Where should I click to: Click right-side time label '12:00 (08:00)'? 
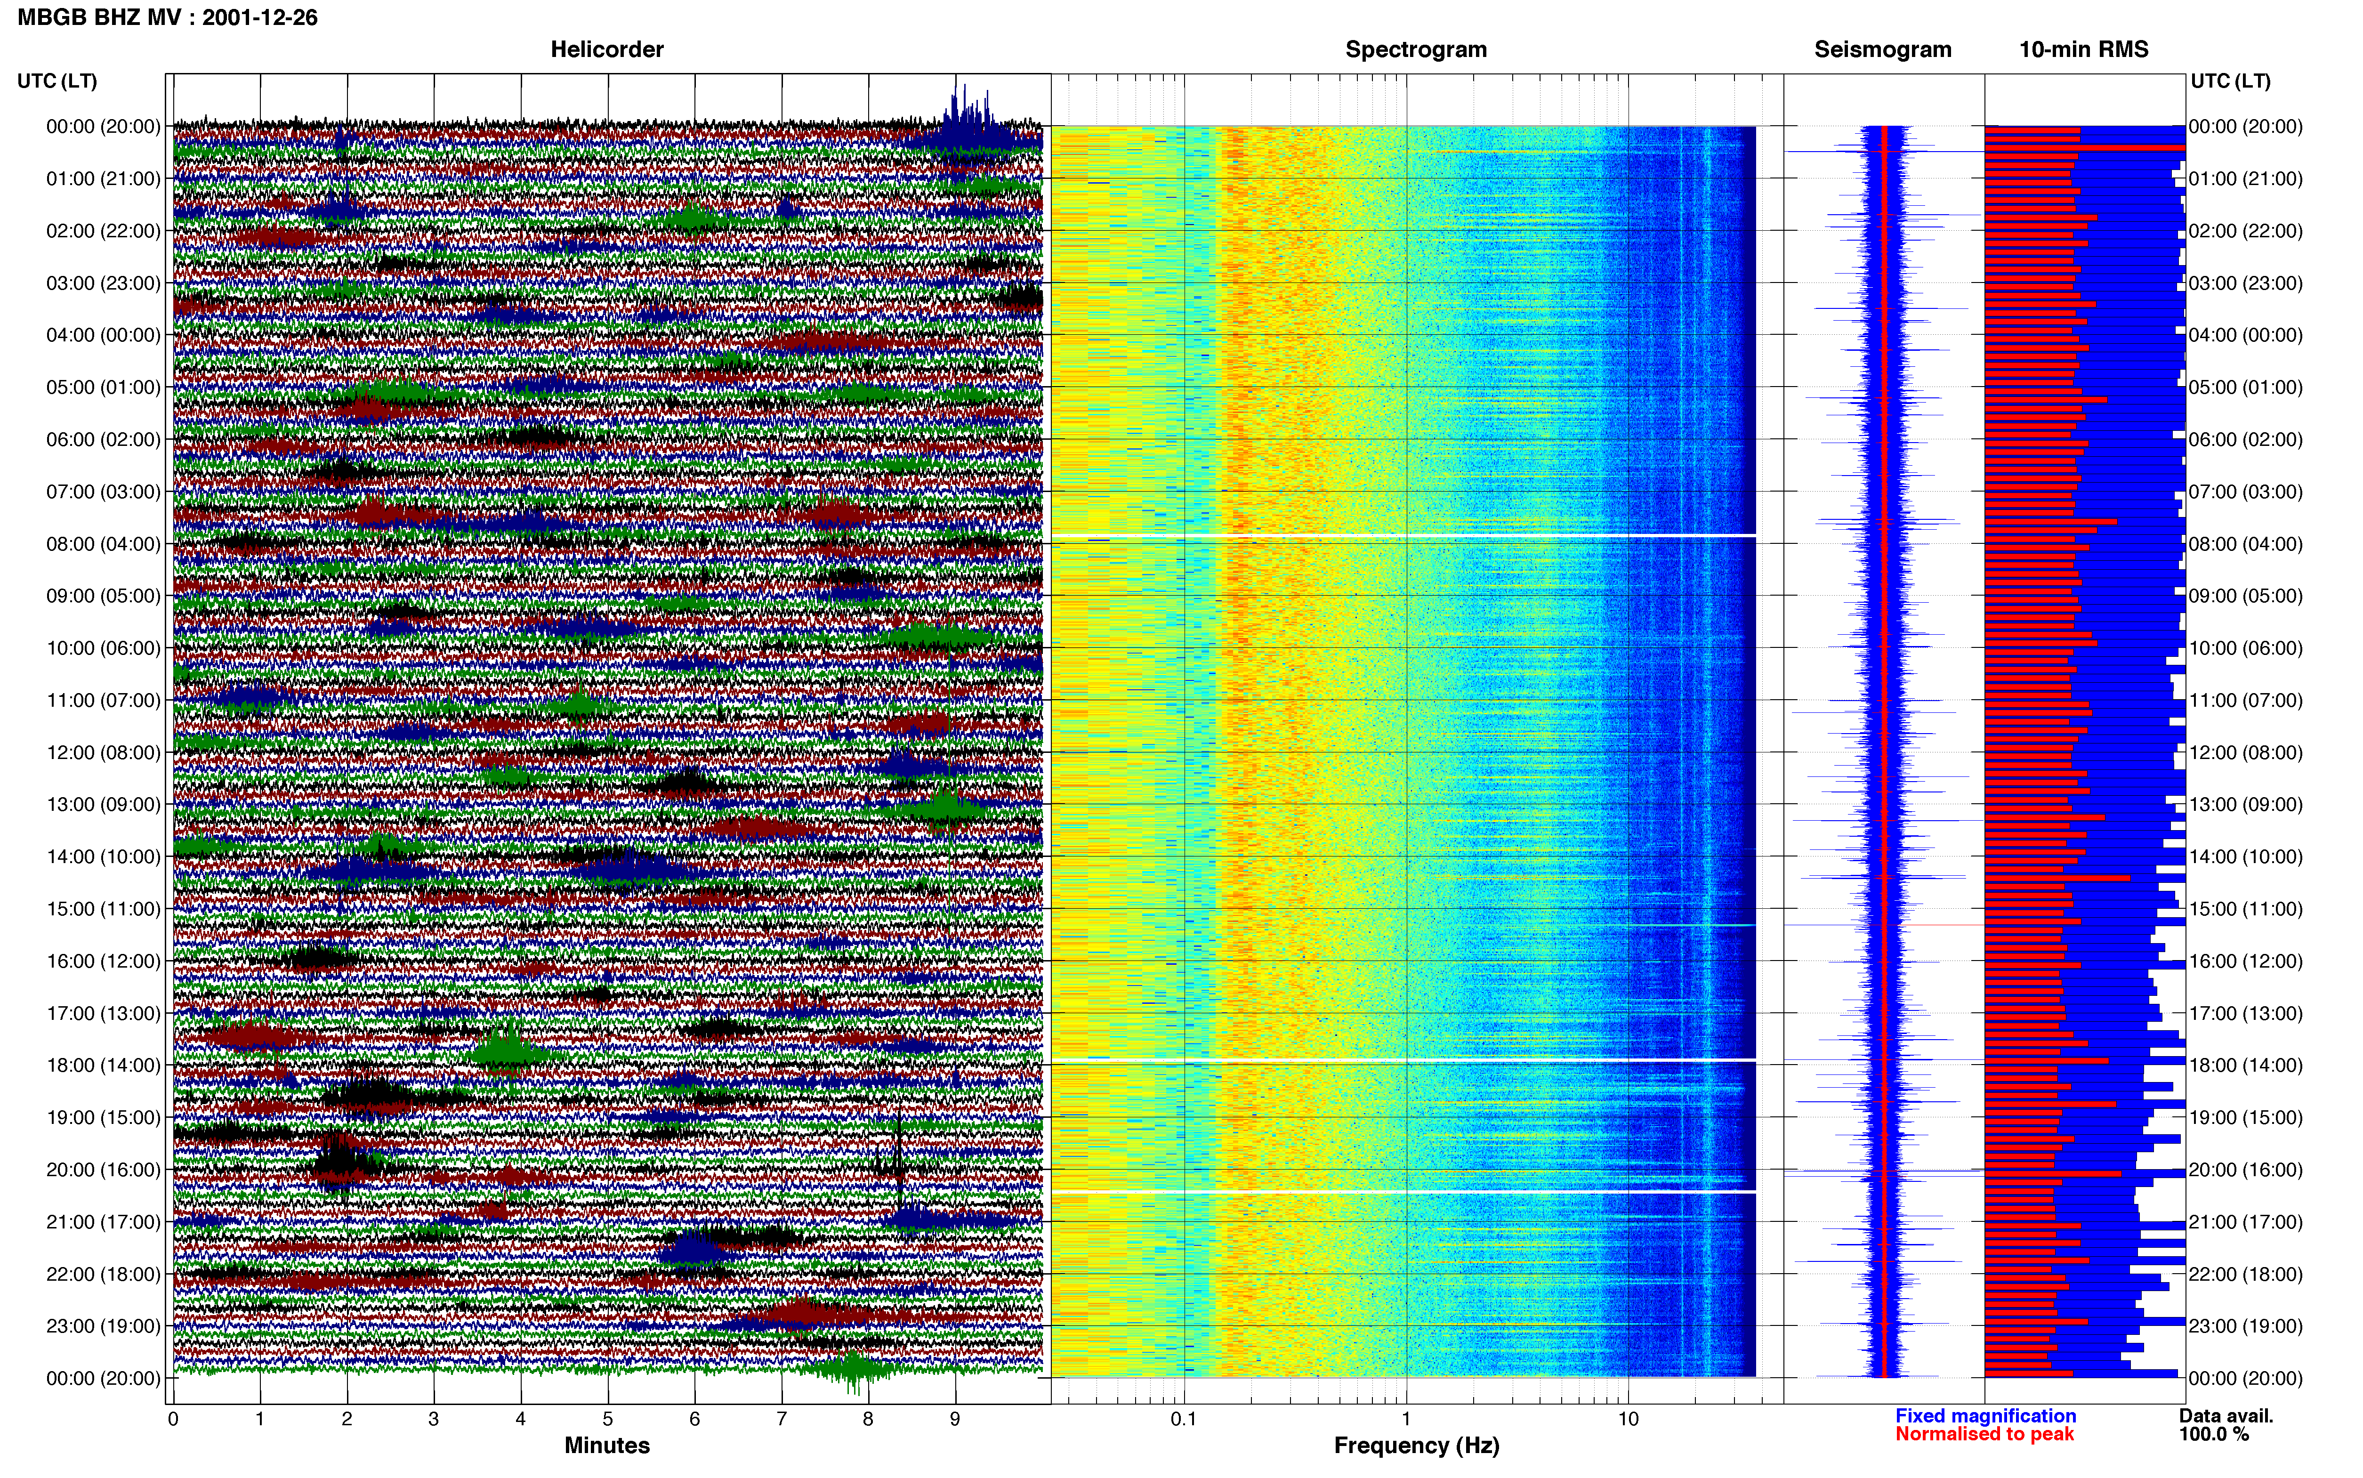(x=2246, y=753)
